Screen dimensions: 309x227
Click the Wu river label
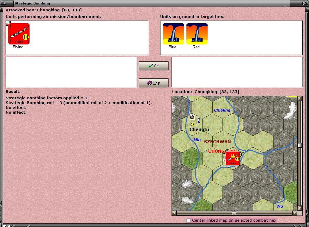tap(280, 206)
